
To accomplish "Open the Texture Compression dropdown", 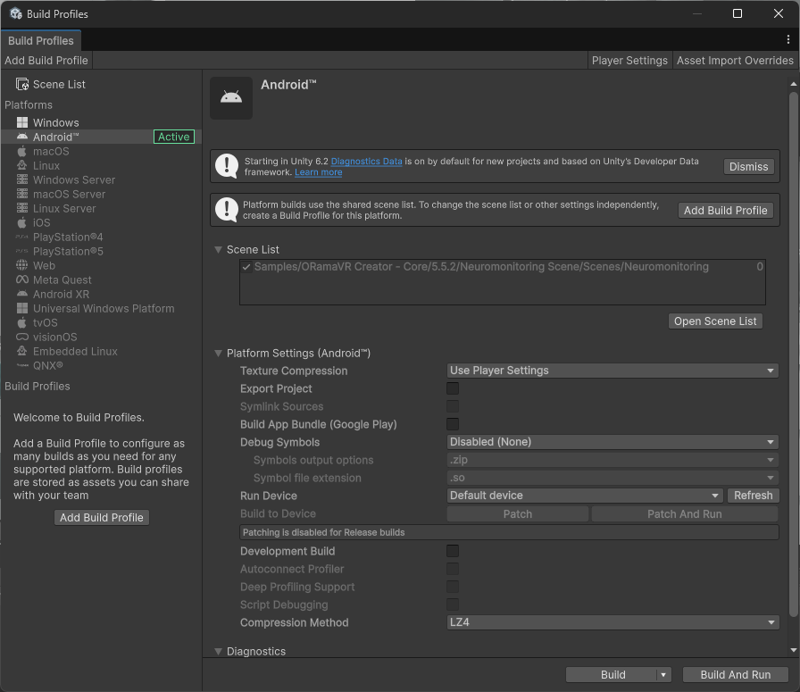I will point(612,371).
